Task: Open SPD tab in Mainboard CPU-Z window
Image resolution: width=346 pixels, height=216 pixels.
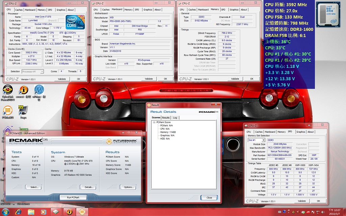Action: [137, 9]
